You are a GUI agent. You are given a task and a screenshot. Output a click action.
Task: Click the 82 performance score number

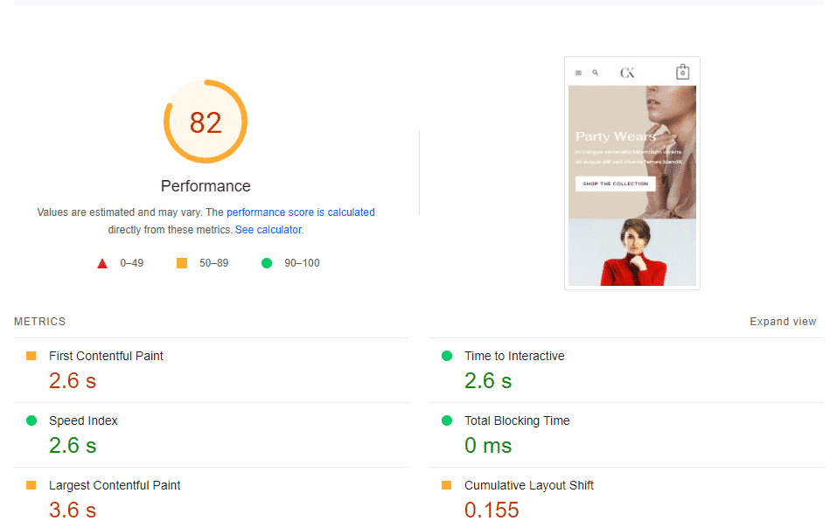click(x=205, y=123)
